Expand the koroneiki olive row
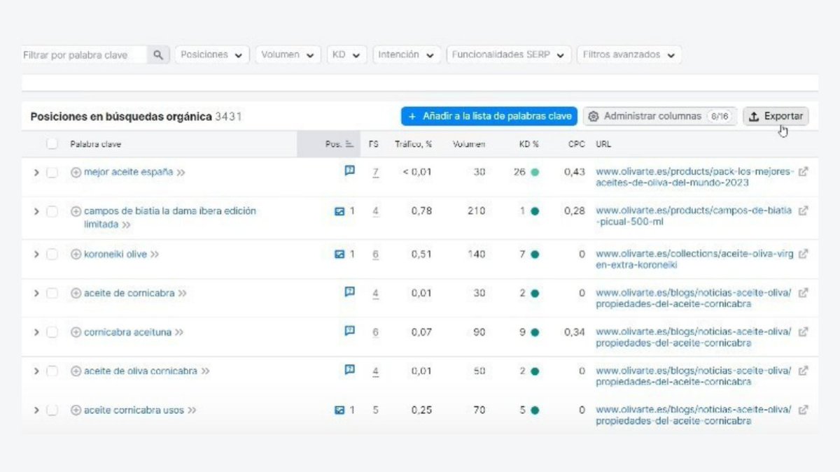 coord(36,255)
